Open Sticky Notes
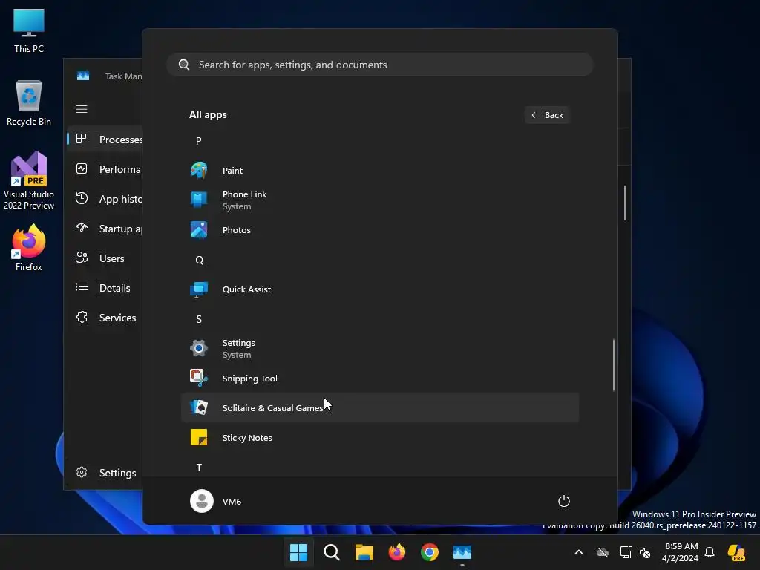This screenshot has width=760, height=570. (380, 438)
